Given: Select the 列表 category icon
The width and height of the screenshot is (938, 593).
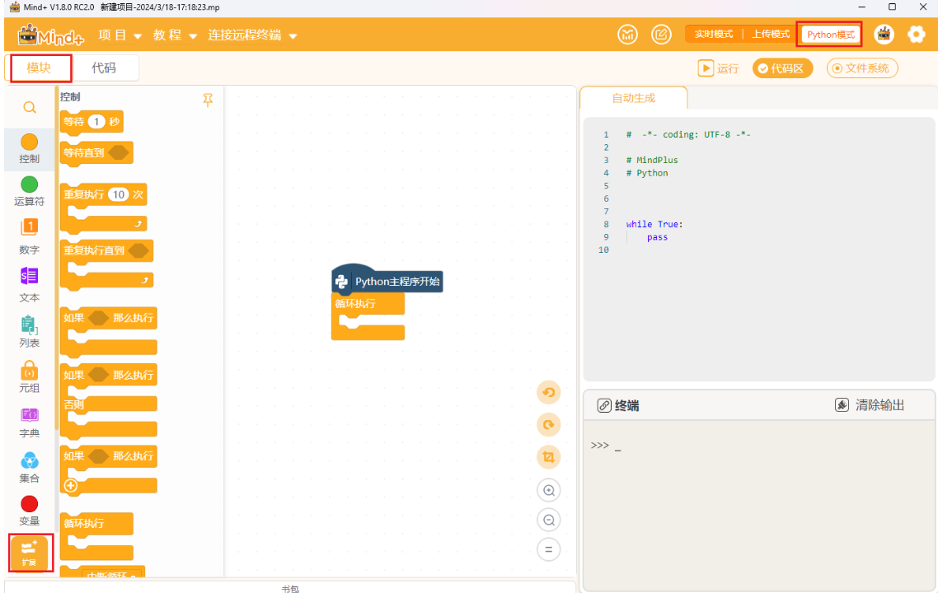Looking at the screenshot, I should [x=30, y=325].
